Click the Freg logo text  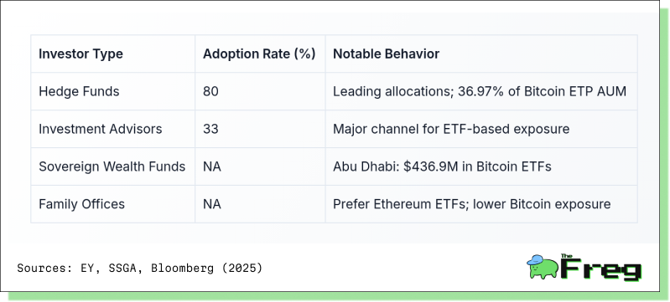coord(601,269)
